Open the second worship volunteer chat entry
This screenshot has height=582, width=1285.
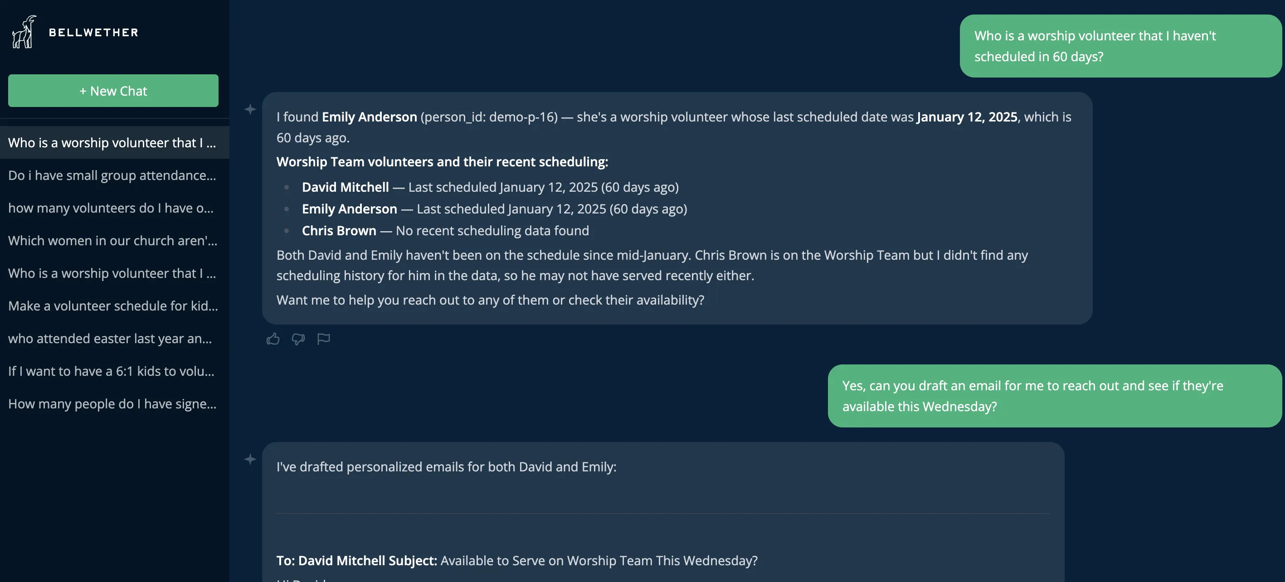113,273
